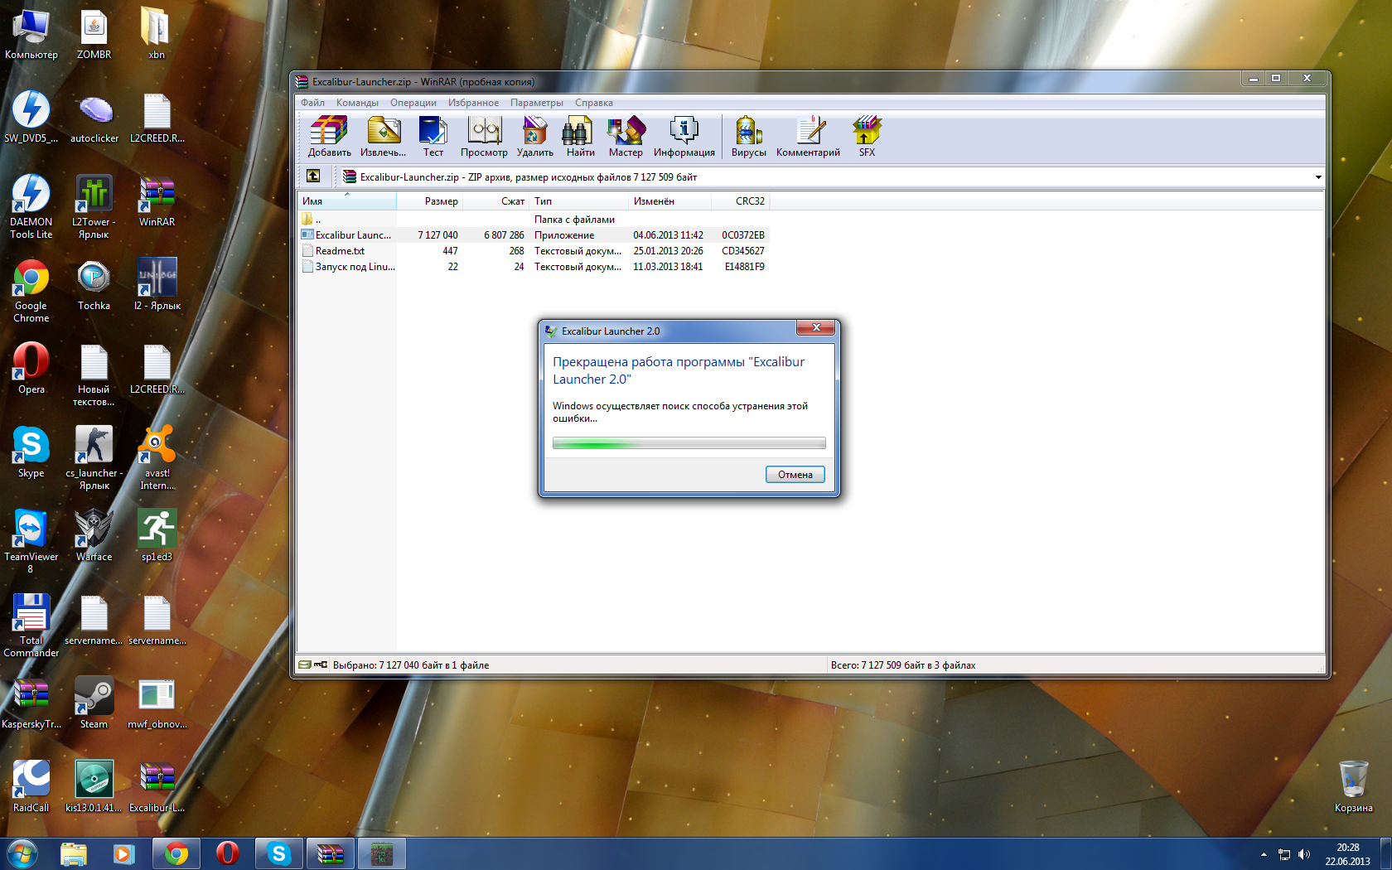1392x870 pixels.
Task: Click the Добавить (Add) toolbar icon
Action: pos(329,137)
